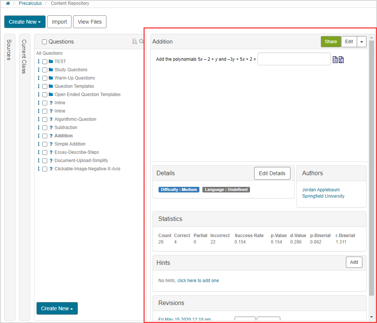This screenshot has height=323, width=377.
Task: Click the home icon in breadcrumb
Action: [8, 3]
